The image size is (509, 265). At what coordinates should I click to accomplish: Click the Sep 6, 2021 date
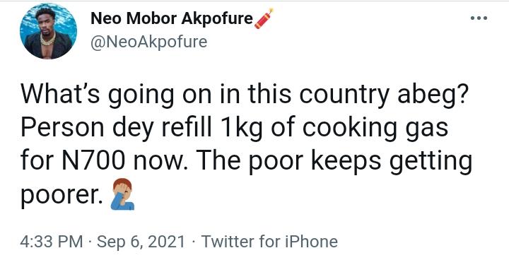tap(141, 242)
